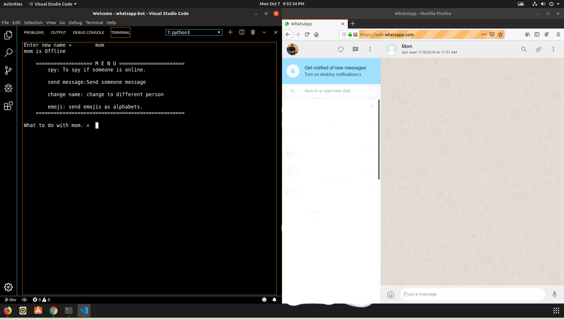Switch to the PROBLEMS tab
This screenshot has height=320, width=564.
(x=34, y=32)
